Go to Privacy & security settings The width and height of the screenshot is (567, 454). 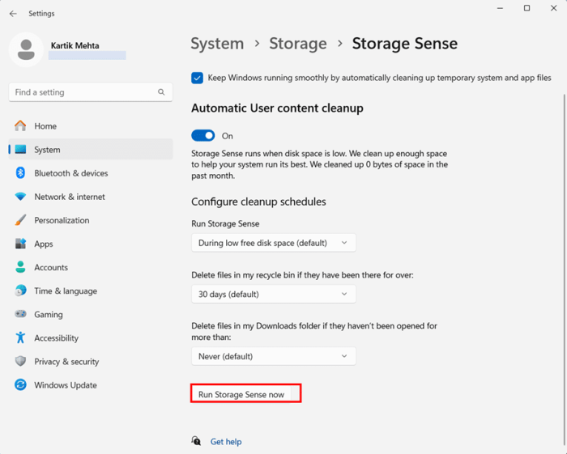click(91, 361)
